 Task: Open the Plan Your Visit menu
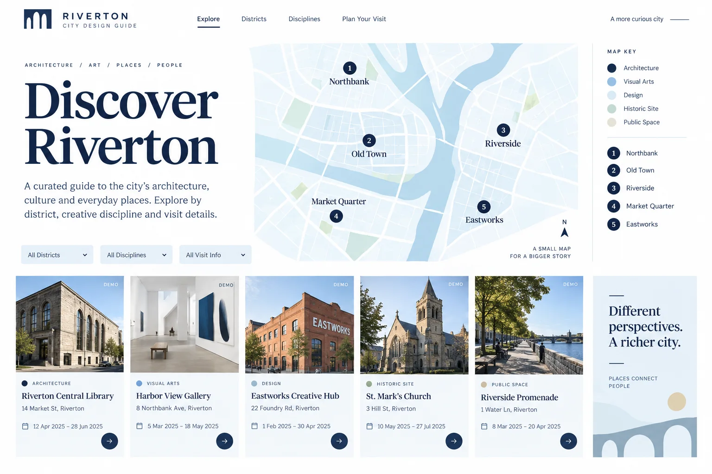tap(364, 19)
